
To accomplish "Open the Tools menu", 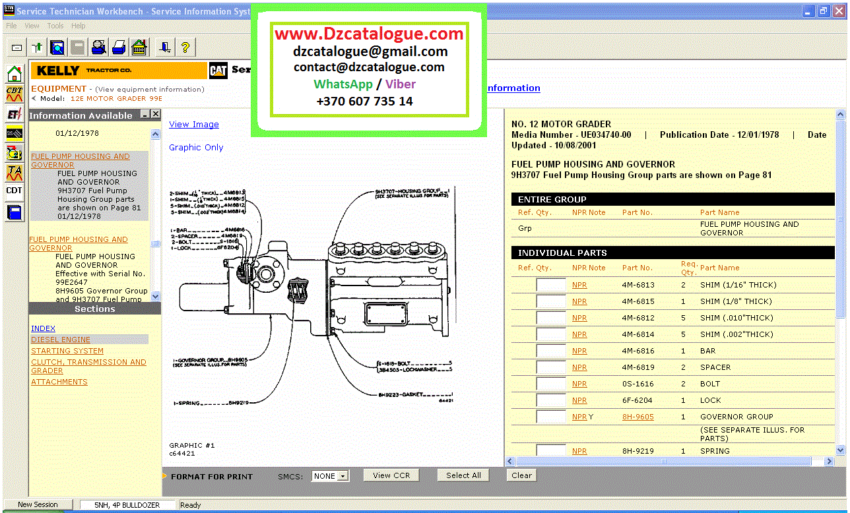I will (55, 26).
